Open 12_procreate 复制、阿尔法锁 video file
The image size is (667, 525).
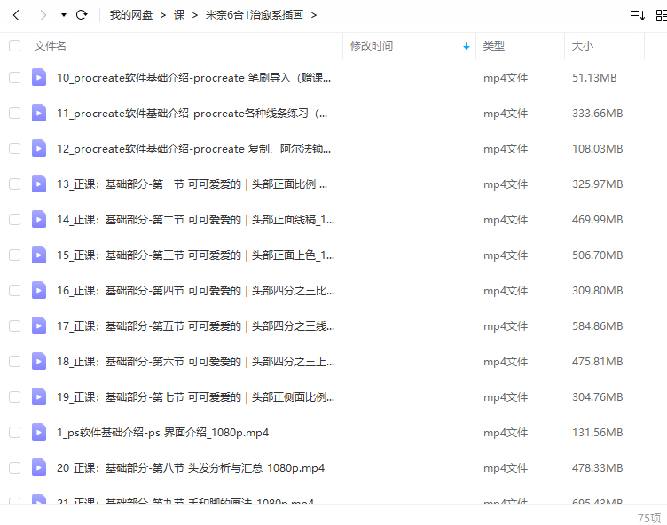point(193,149)
